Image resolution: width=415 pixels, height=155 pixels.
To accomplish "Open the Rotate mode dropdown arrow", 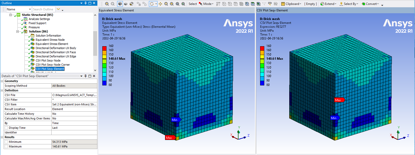I will coord(156,4).
